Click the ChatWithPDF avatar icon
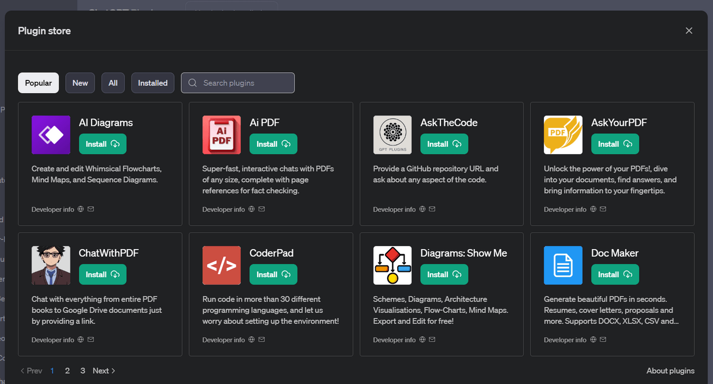This screenshot has width=713, height=384. click(50, 265)
